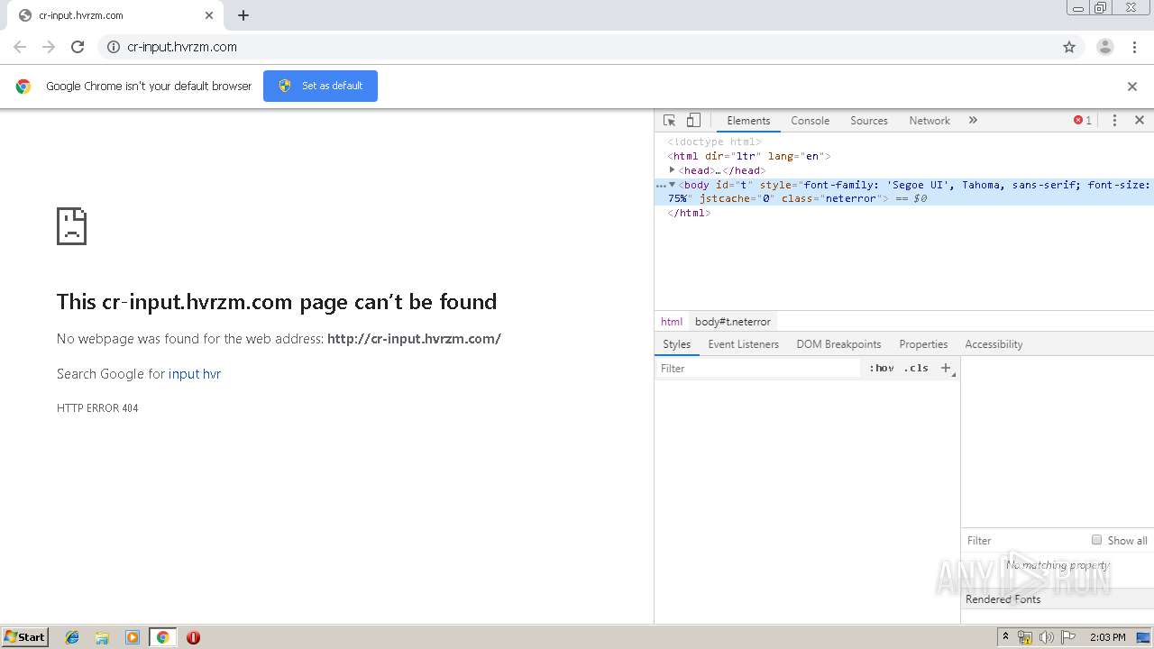
Task: Add a new style rule with plus
Action: point(946,368)
